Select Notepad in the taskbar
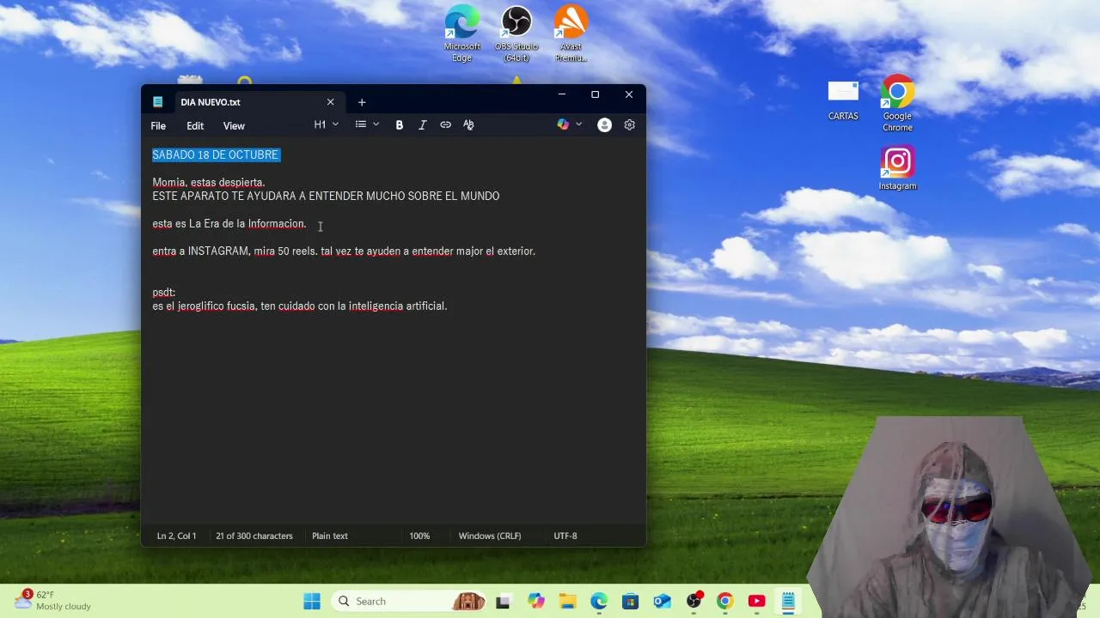The width and height of the screenshot is (1100, 618). tap(788, 601)
